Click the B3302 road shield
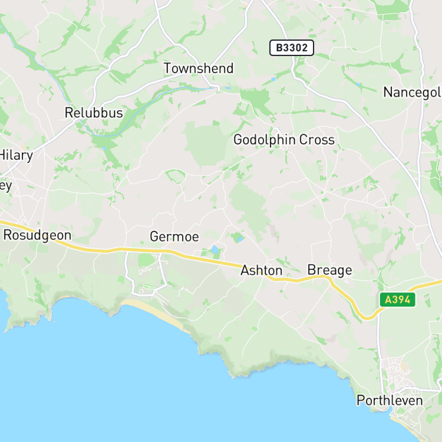This screenshot has width=442, height=442. click(292, 48)
